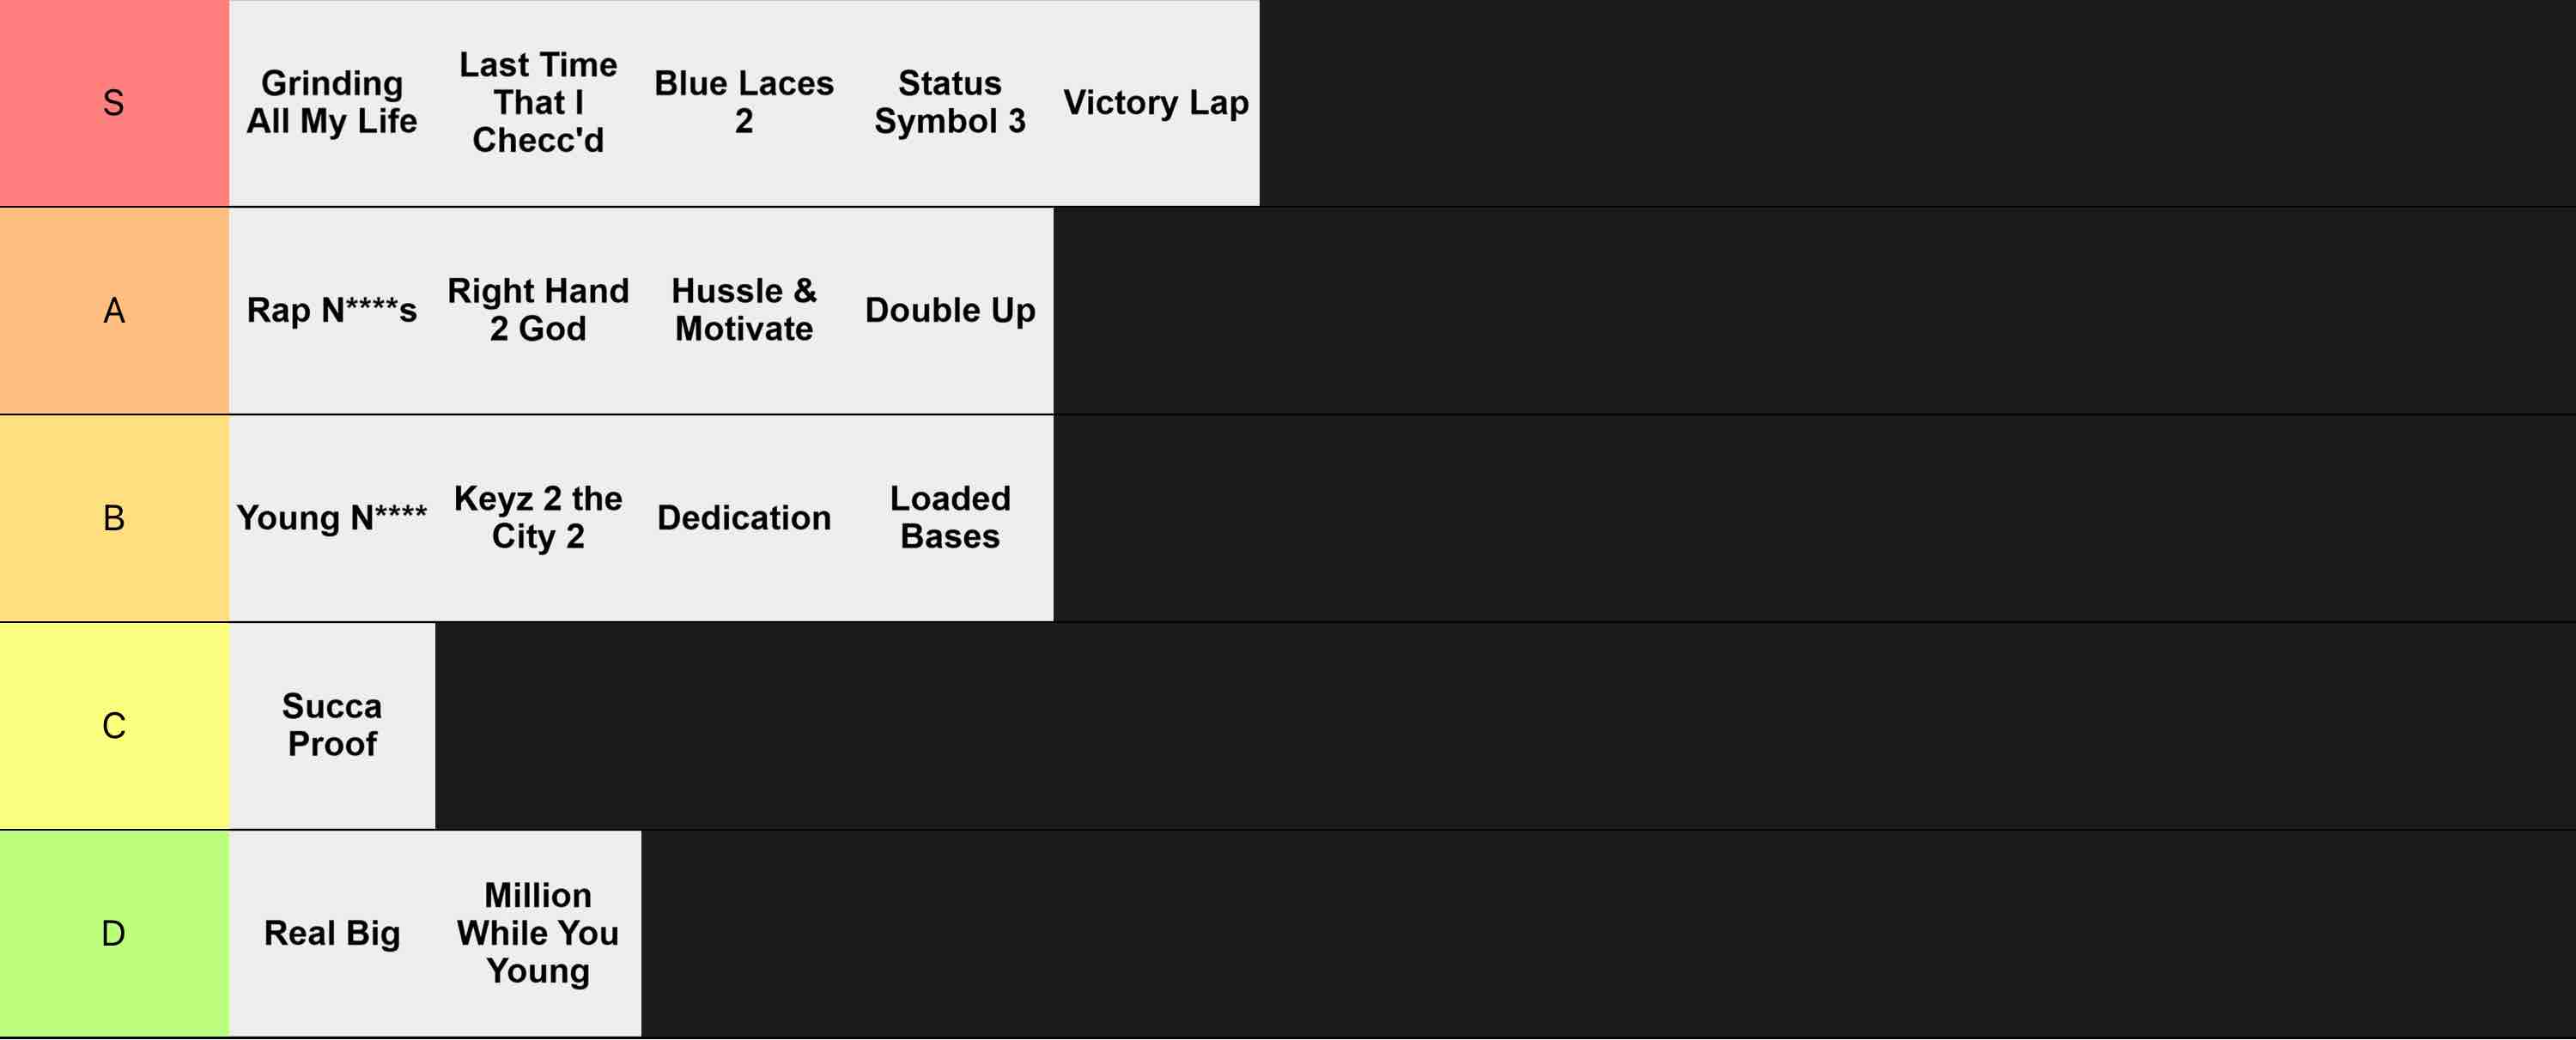Select the Loaded Bases tile

click(x=950, y=518)
